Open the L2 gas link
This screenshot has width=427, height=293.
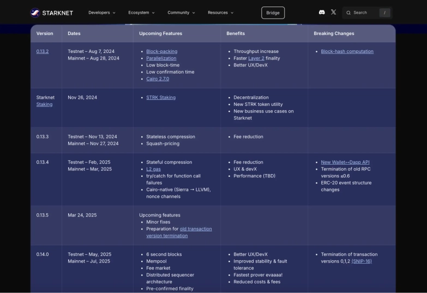click(x=153, y=169)
